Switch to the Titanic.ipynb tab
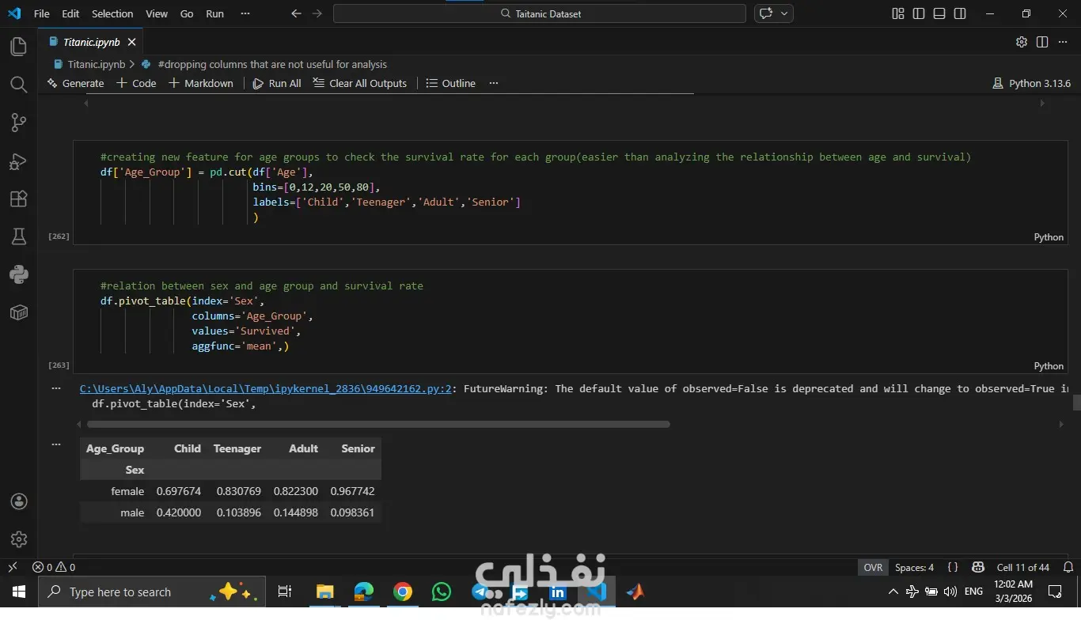Screen dimensions: 1081x620 (90, 42)
